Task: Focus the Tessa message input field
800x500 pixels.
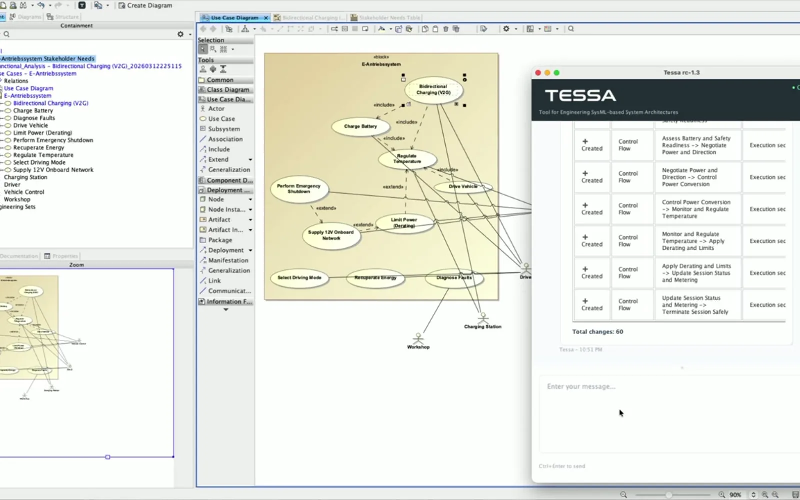Action: pyautogui.click(x=669, y=414)
